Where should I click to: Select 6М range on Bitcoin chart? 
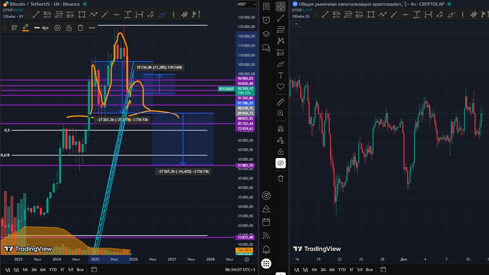(43, 270)
